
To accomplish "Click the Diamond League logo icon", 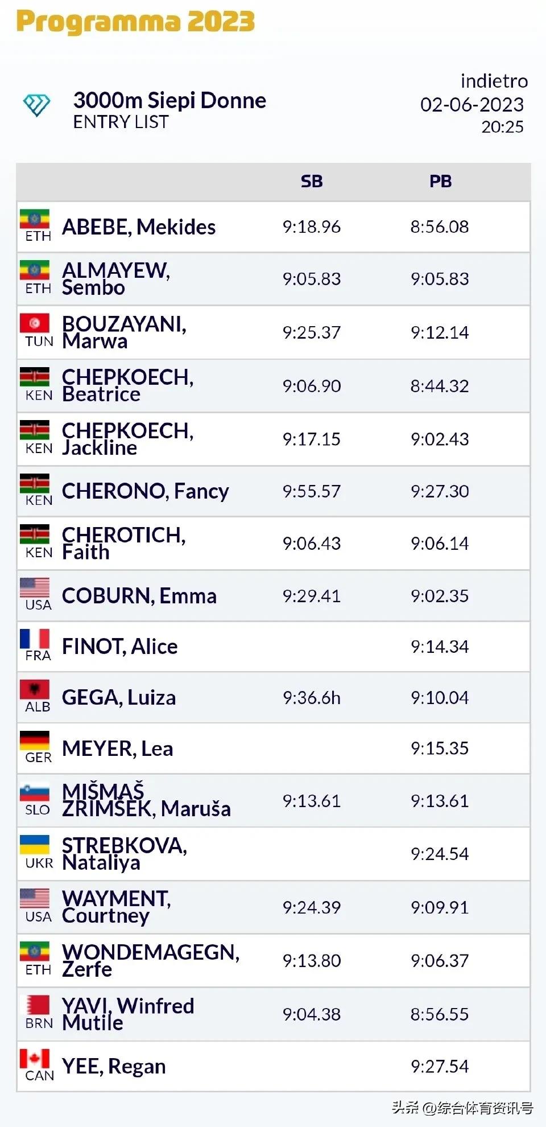I will pyautogui.click(x=36, y=105).
